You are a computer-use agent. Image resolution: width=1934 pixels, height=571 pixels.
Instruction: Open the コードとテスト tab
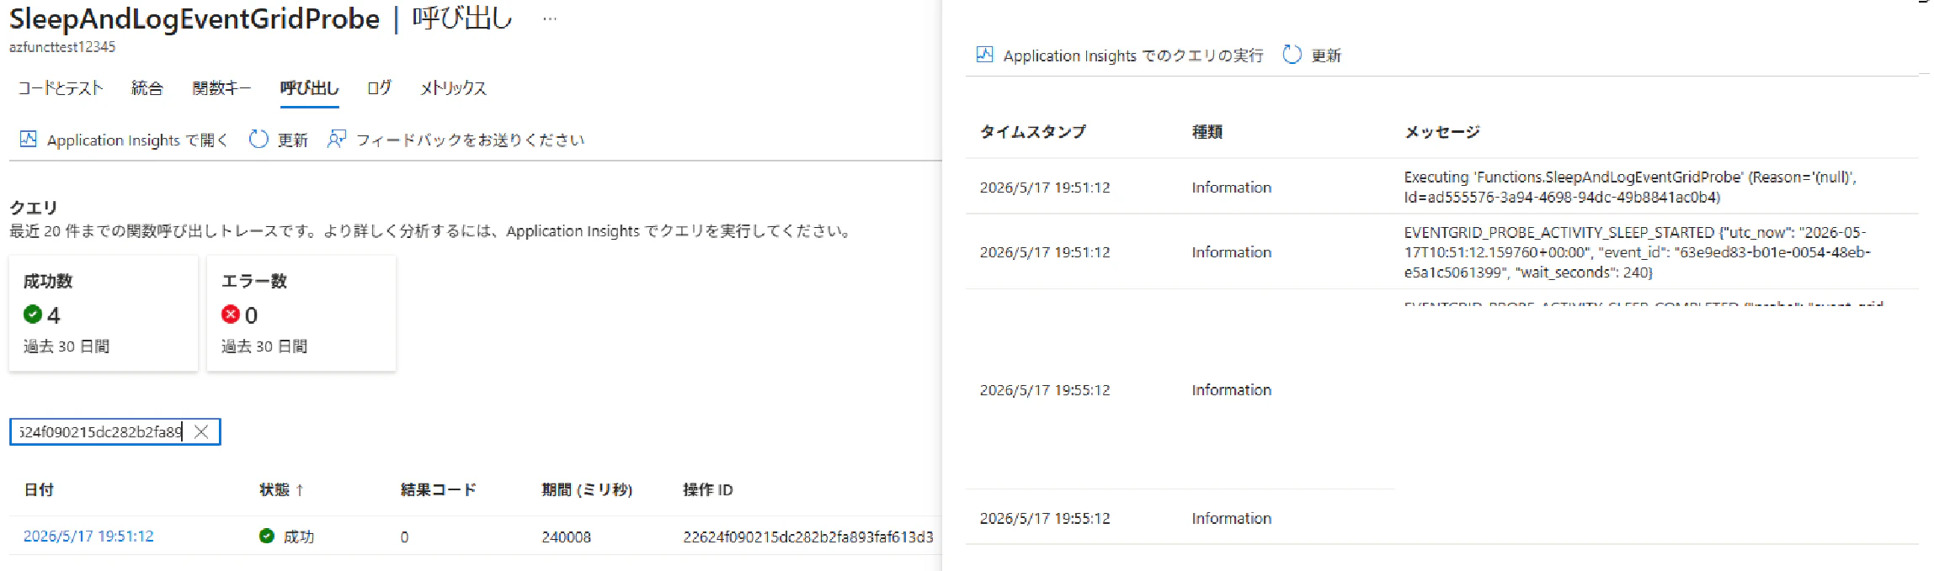pyautogui.click(x=61, y=87)
